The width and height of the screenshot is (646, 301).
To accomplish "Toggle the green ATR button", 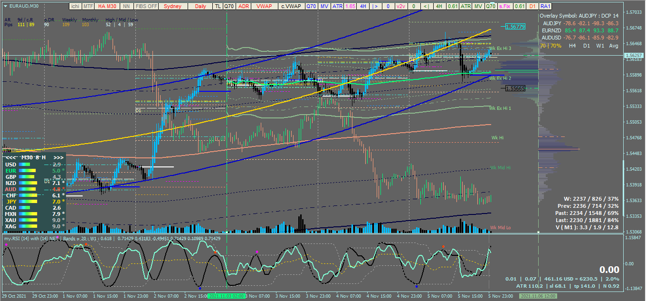I will (x=466, y=6).
